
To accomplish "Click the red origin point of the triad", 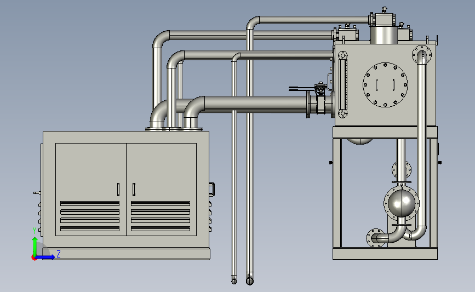I will [34, 258].
